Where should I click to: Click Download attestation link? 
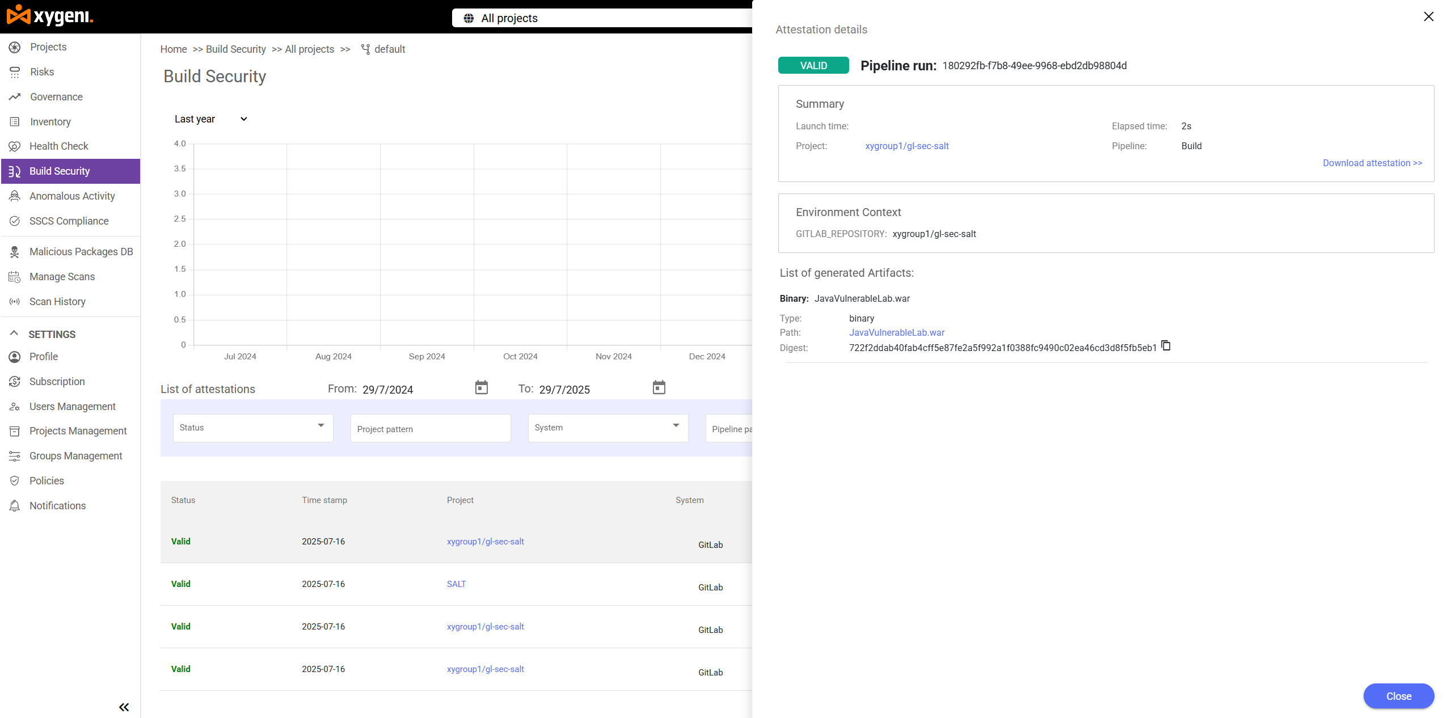(1372, 163)
